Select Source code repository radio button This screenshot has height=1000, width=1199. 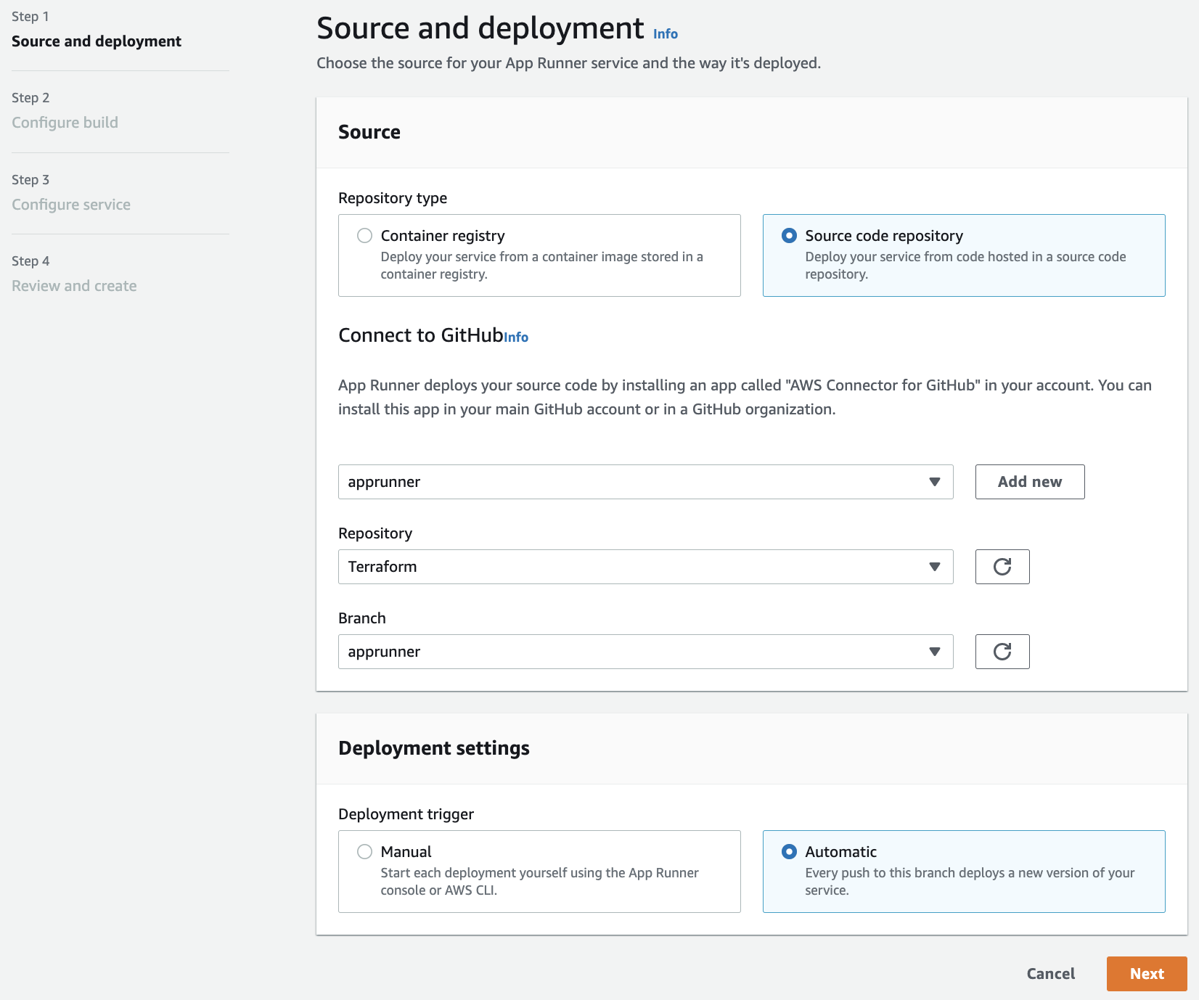tap(789, 236)
